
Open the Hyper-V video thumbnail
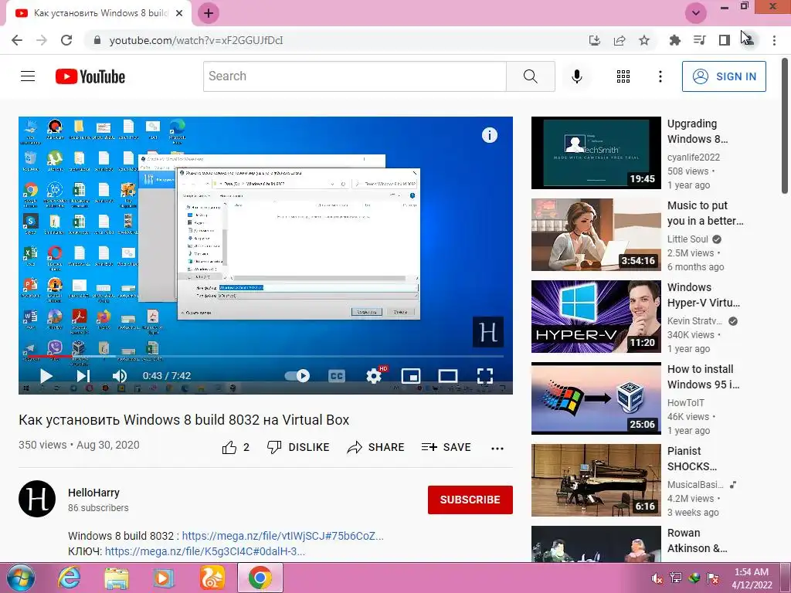(596, 316)
